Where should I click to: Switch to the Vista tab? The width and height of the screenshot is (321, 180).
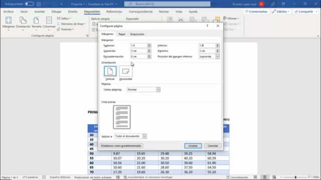179,11
